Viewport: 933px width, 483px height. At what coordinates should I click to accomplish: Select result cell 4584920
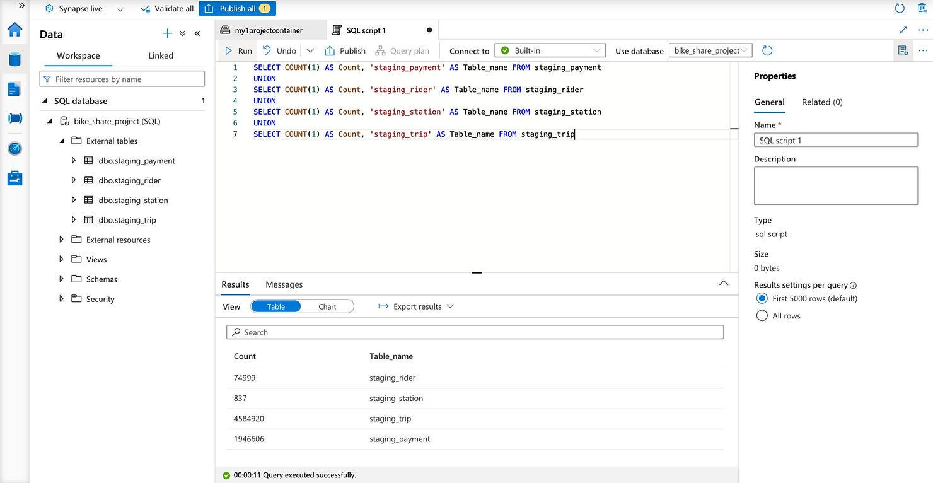coord(249,419)
